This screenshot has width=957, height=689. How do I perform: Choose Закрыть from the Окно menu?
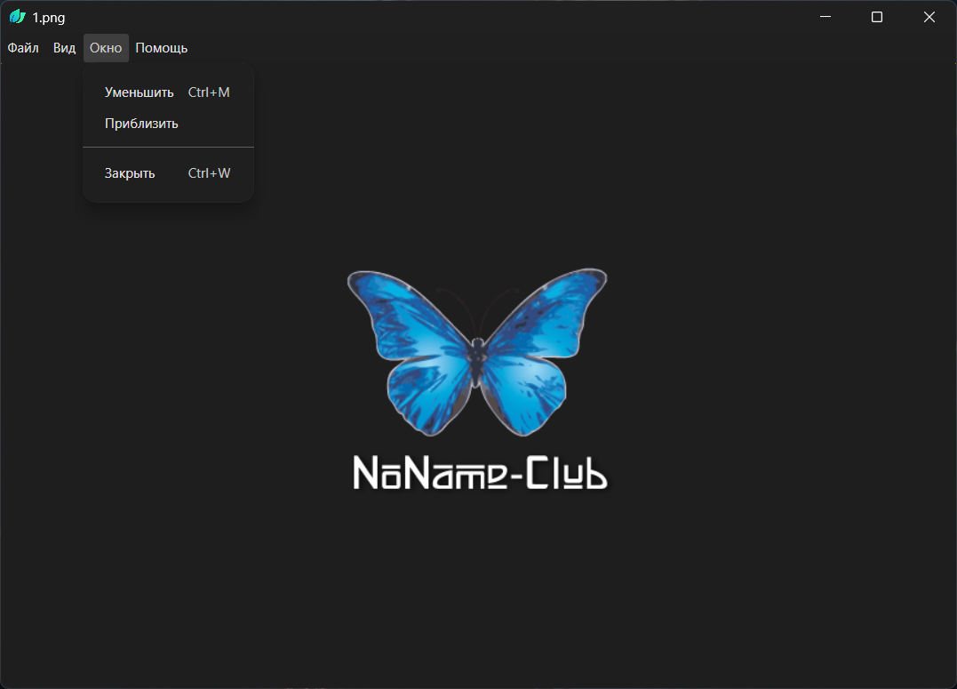[x=168, y=173]
